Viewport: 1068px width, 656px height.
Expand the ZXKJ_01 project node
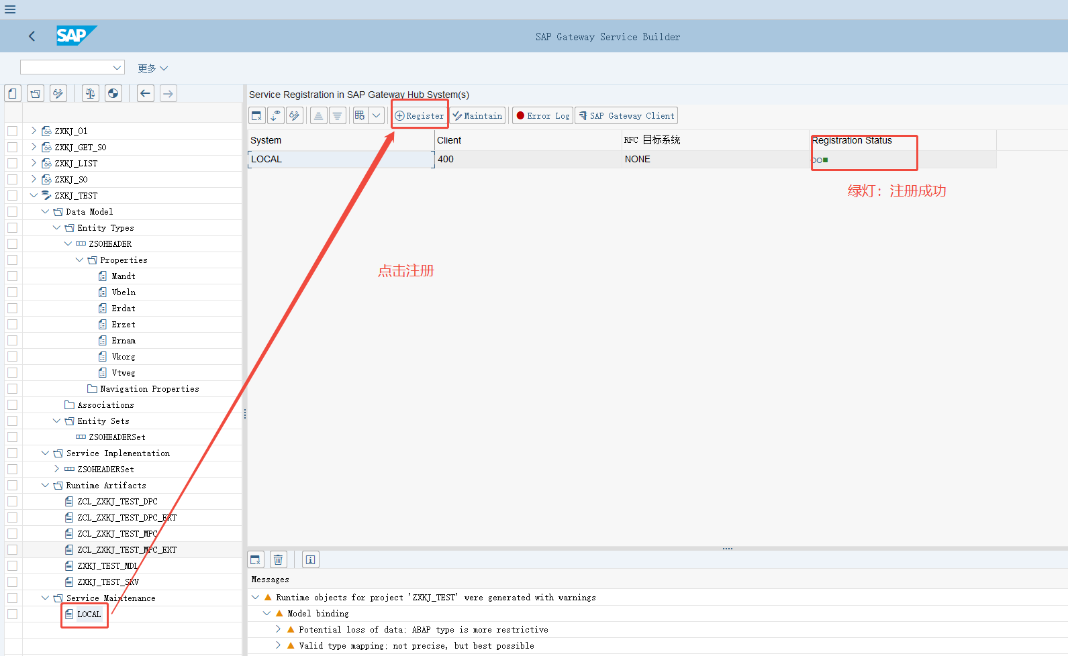point(34,130)
